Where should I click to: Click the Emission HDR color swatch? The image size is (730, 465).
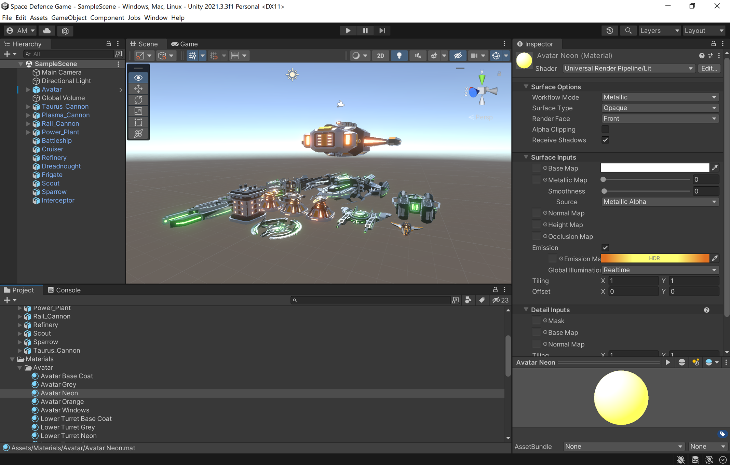[x=655, y=258]
